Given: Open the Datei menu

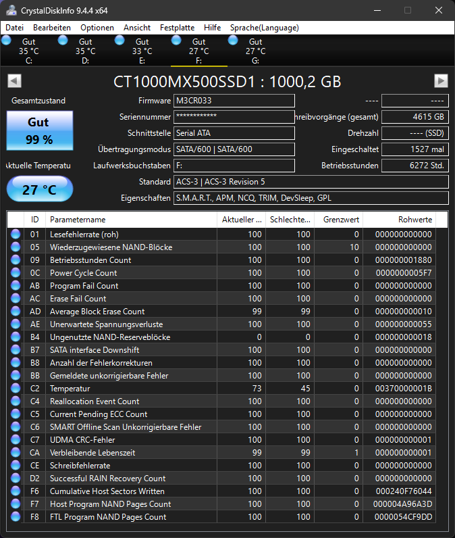Looking at the screenshot, I should point(14,28).
